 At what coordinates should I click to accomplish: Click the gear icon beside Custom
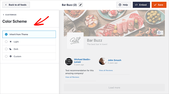coord(10,56)
